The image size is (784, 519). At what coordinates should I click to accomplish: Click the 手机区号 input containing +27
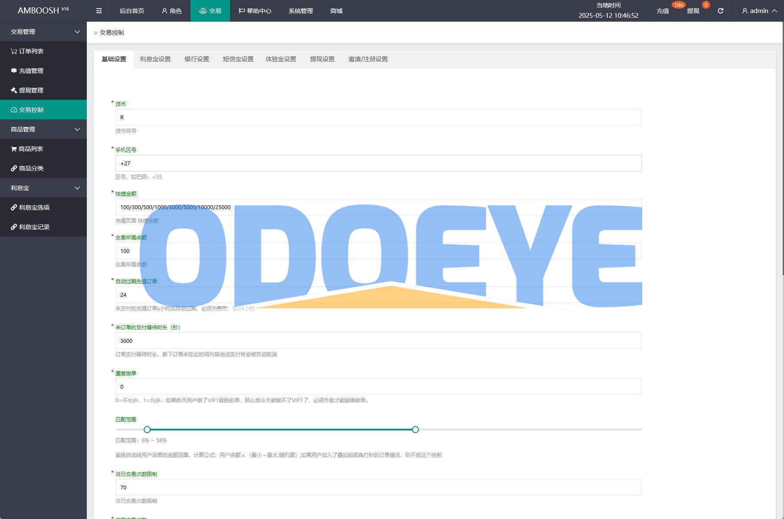coord(379,163)
